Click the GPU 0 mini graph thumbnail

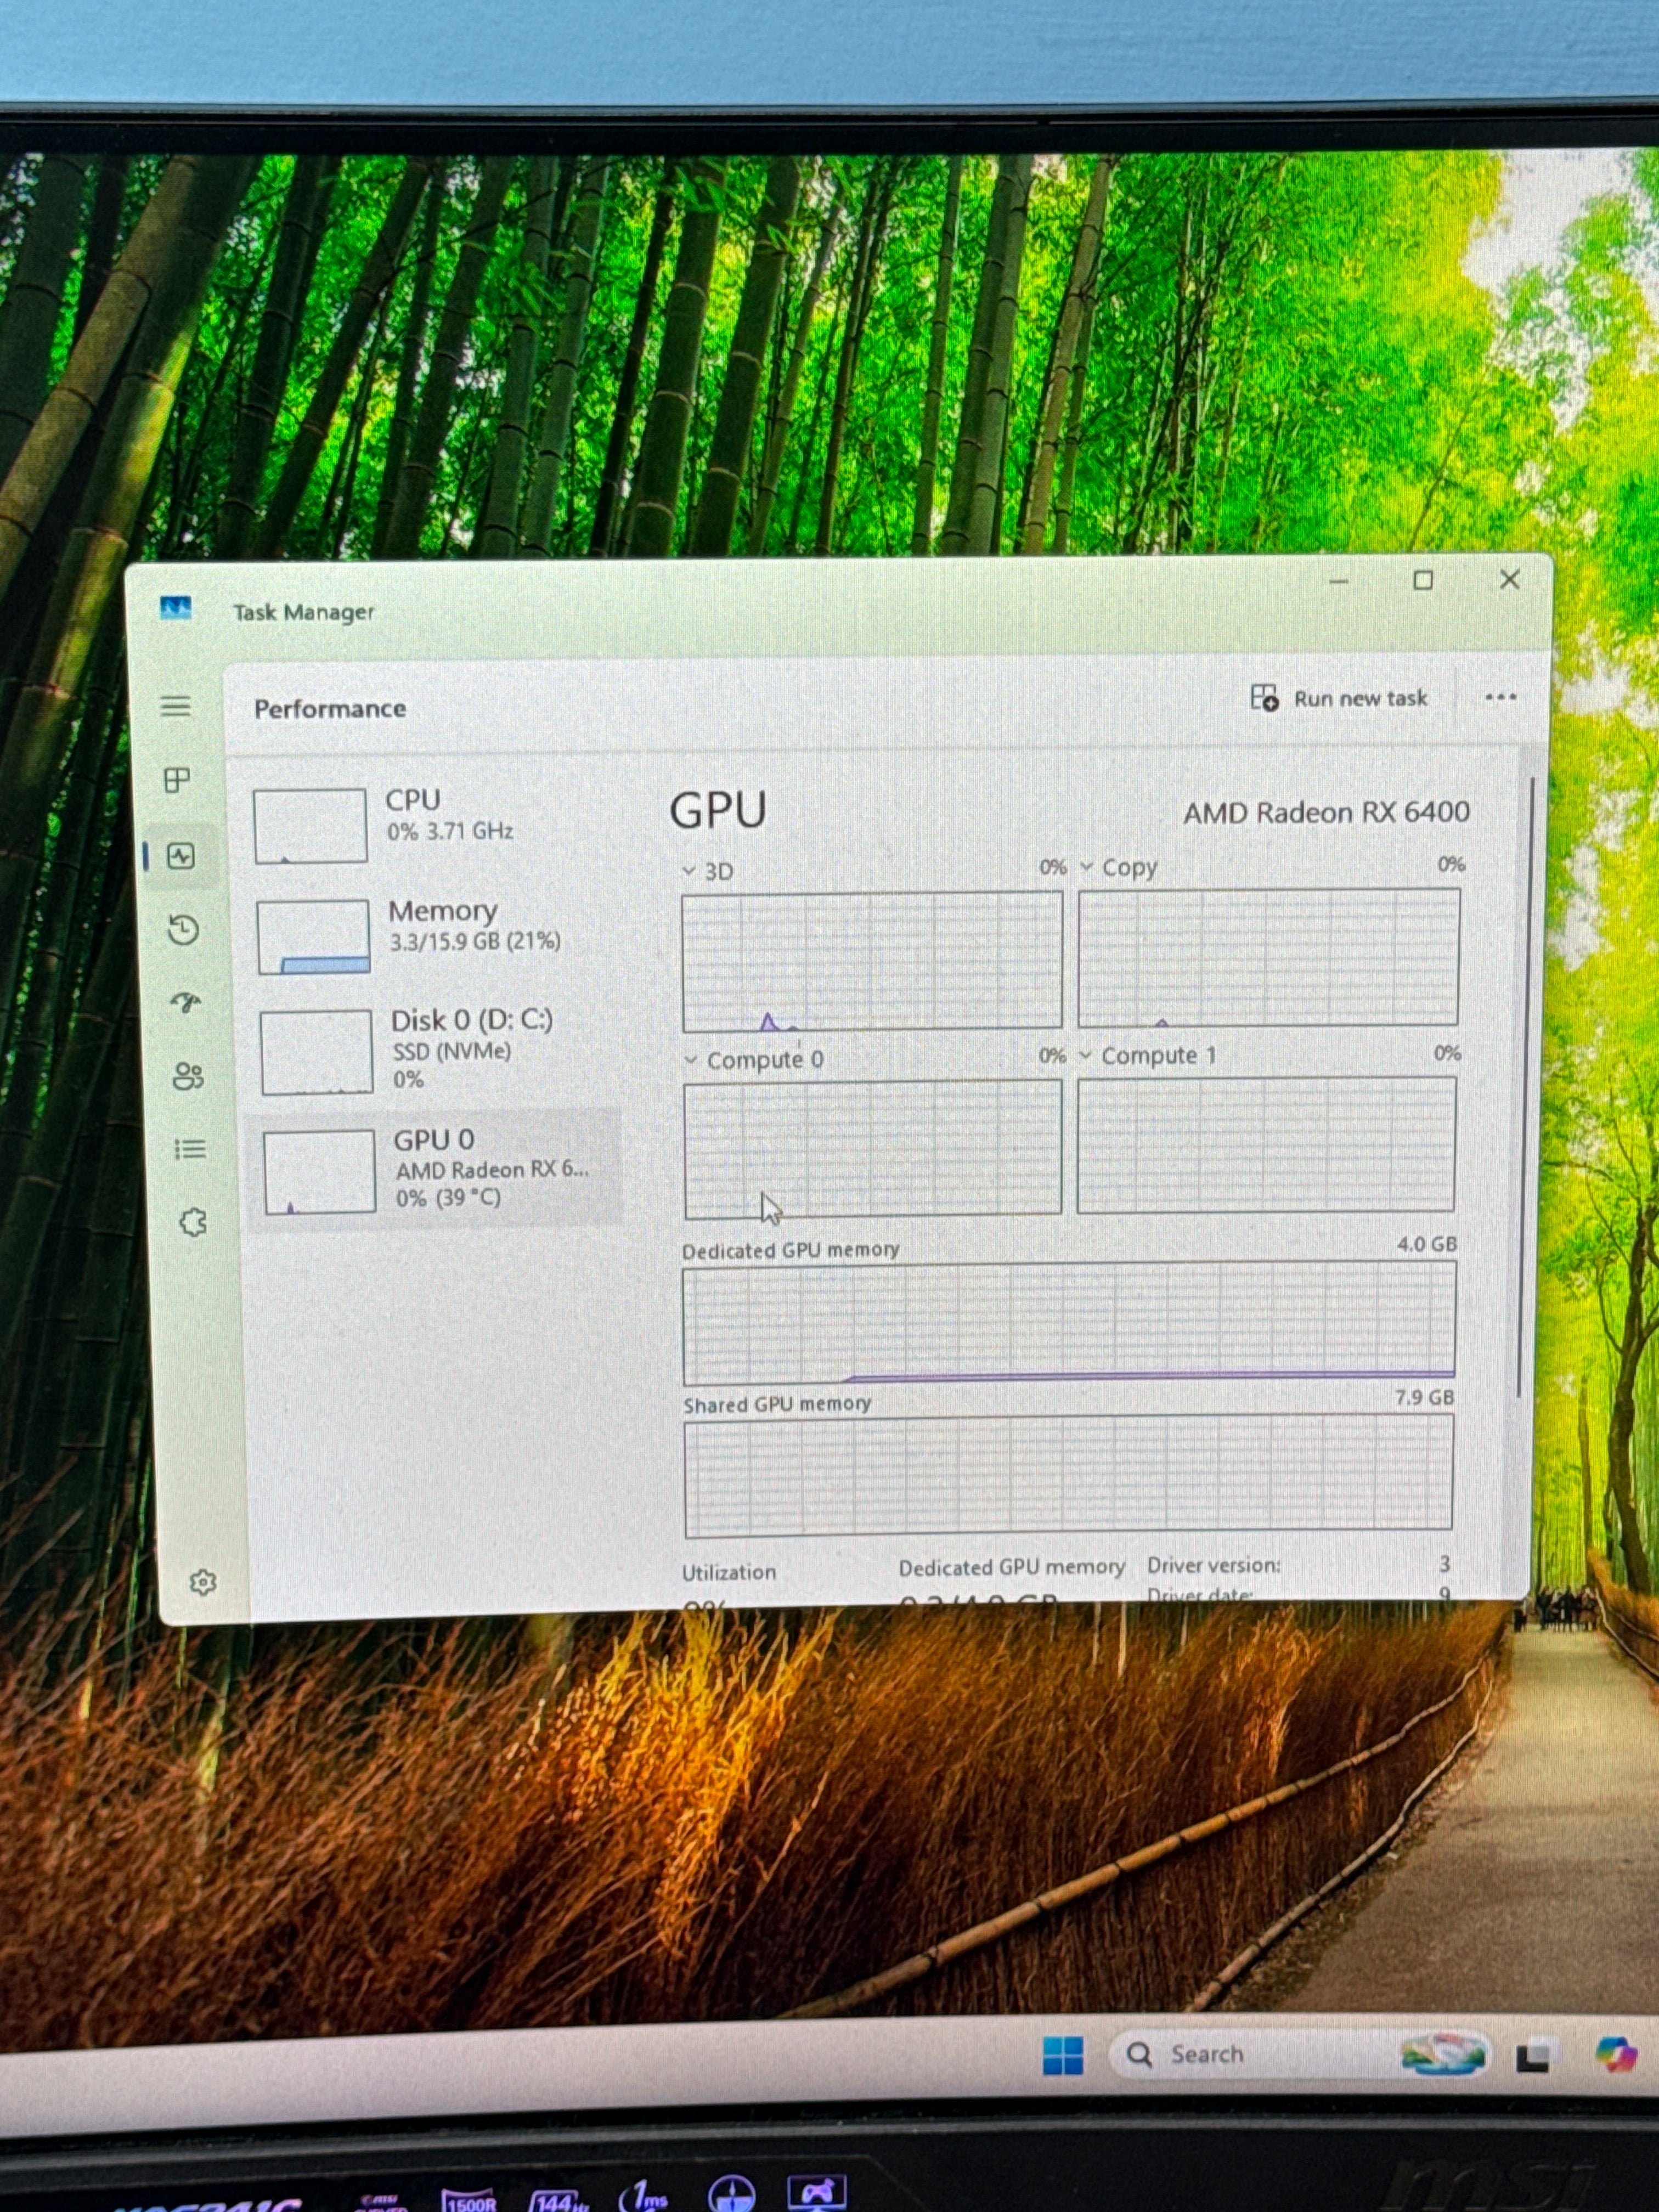click(x=319, y=1172)
